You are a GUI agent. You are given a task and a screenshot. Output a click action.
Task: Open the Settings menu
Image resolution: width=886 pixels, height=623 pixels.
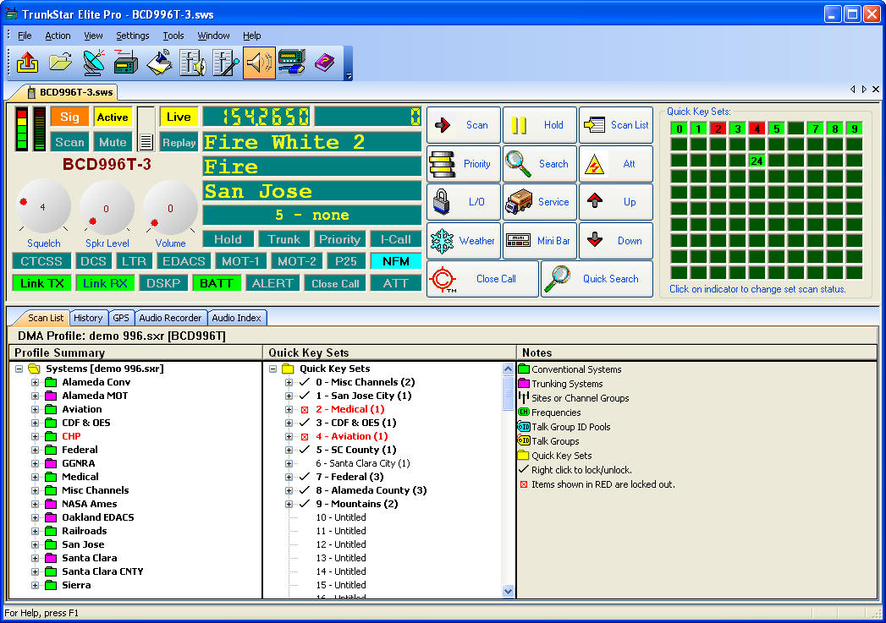[133, 36]
